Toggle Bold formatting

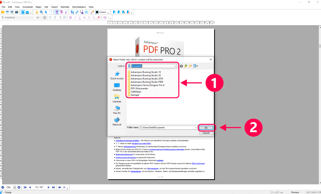tap(70, 18)
